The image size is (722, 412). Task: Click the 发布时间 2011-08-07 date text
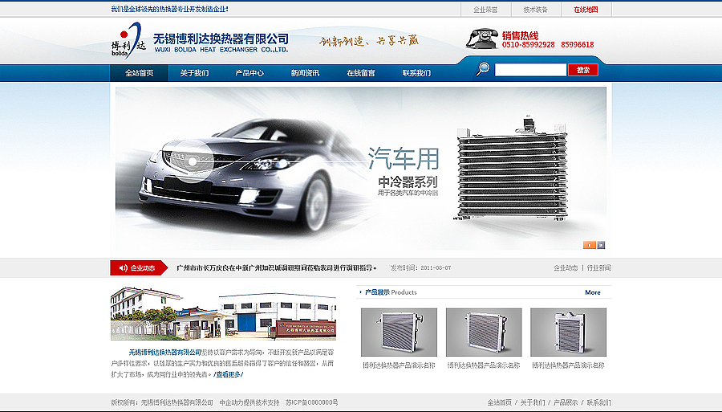pos(421,267)
